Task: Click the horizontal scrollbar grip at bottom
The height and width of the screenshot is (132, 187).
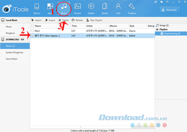Action: 81,127
